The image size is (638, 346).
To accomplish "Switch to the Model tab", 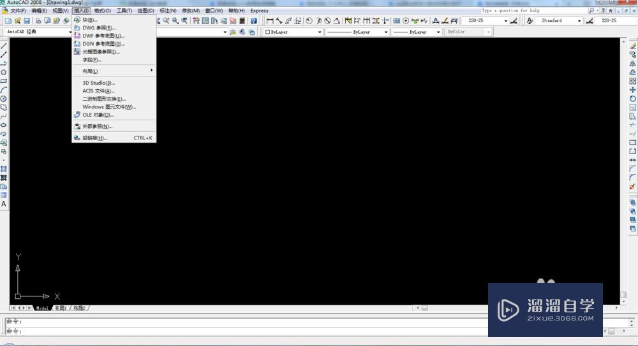I will [x=42, y=308].
